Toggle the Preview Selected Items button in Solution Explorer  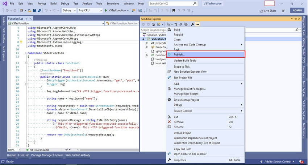[x=198, y=24]
